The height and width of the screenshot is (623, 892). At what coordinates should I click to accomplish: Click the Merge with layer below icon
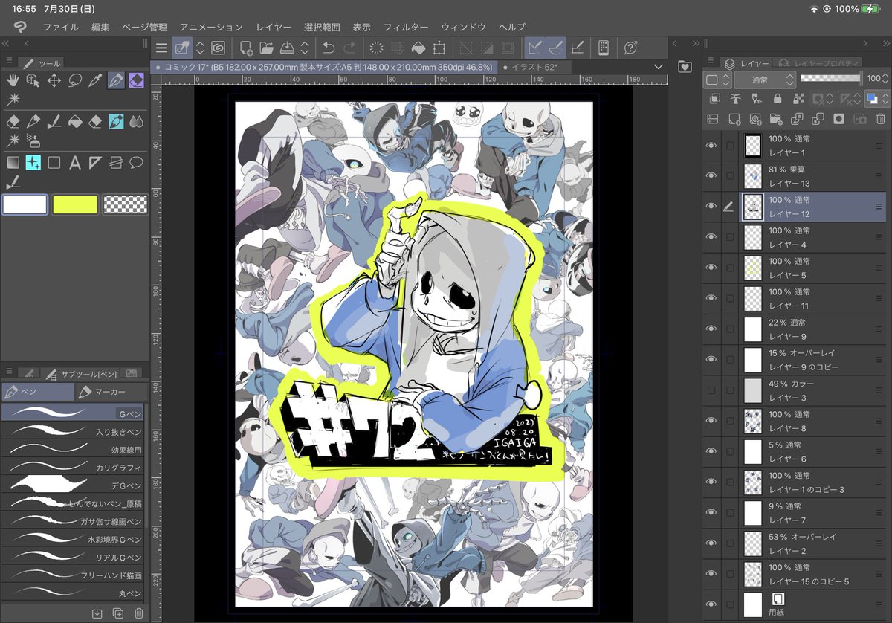[x=818, y=118]
